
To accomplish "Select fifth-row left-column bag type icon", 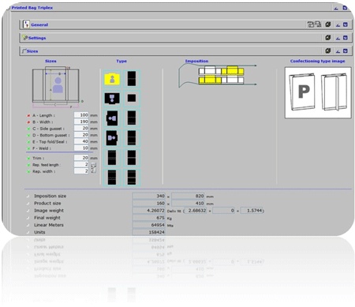I will 112,158.
